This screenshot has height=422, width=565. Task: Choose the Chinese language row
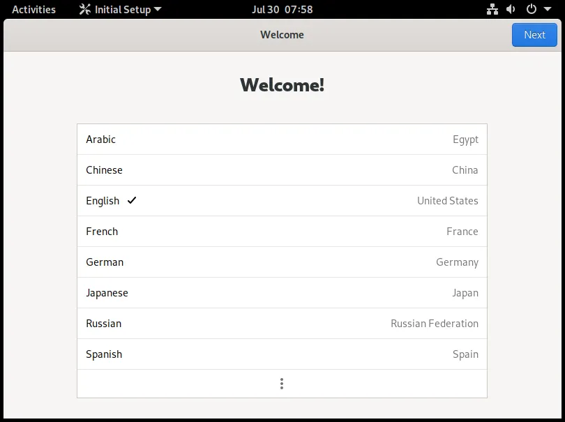[282, 170]
